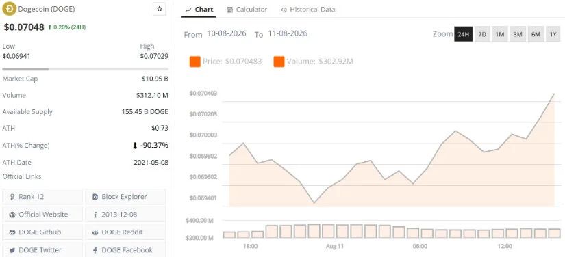
Task: Click the High value $0.07029
Action: [x=154, y=56]
